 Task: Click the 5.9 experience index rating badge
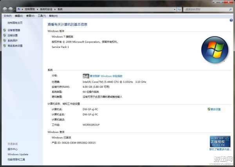coord(86,76)
